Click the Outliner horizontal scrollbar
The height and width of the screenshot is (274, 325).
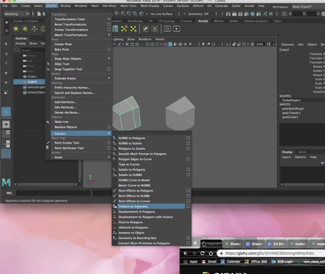click(46, 184)
